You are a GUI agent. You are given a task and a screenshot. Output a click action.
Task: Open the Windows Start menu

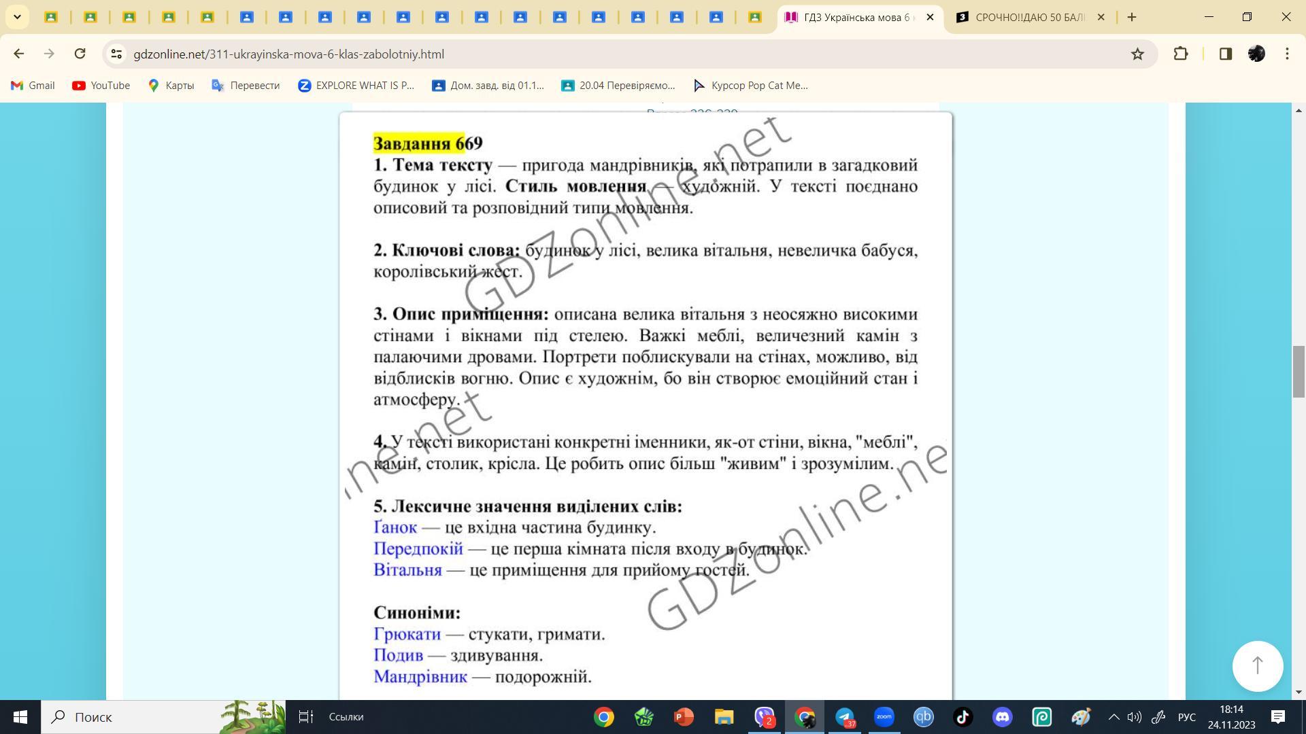(x=20, y=717)
